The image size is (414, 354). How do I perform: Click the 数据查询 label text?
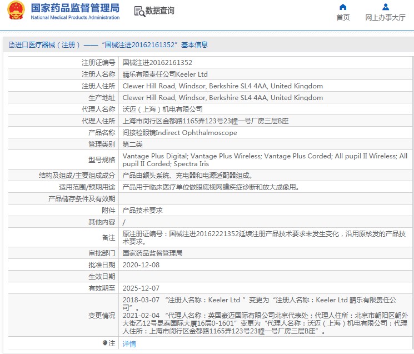[x=159, y=11]
